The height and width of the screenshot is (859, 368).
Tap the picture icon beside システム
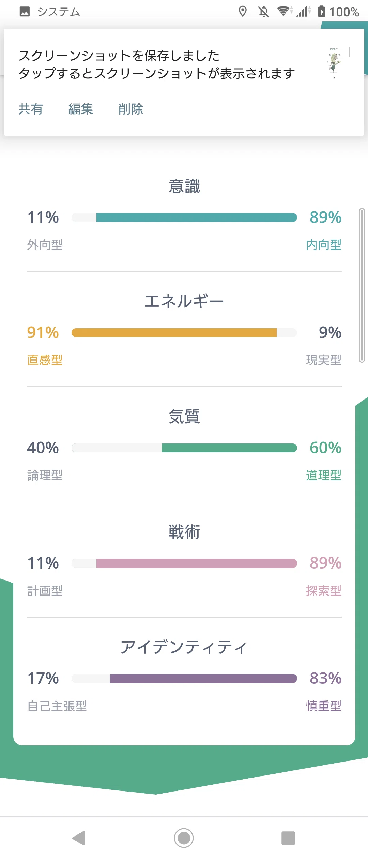coord(25,12)
